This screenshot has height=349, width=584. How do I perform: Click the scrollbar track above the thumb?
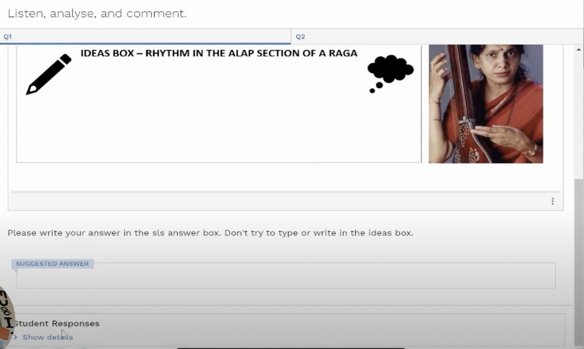(579, 116)
